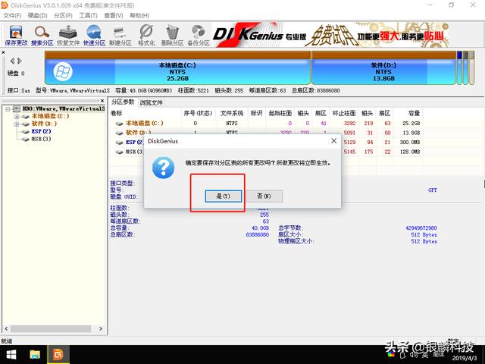Open the 搜索分区 search partition tool

point(42,36)
